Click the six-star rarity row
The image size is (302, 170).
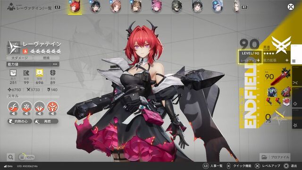(x=46, y=51)
